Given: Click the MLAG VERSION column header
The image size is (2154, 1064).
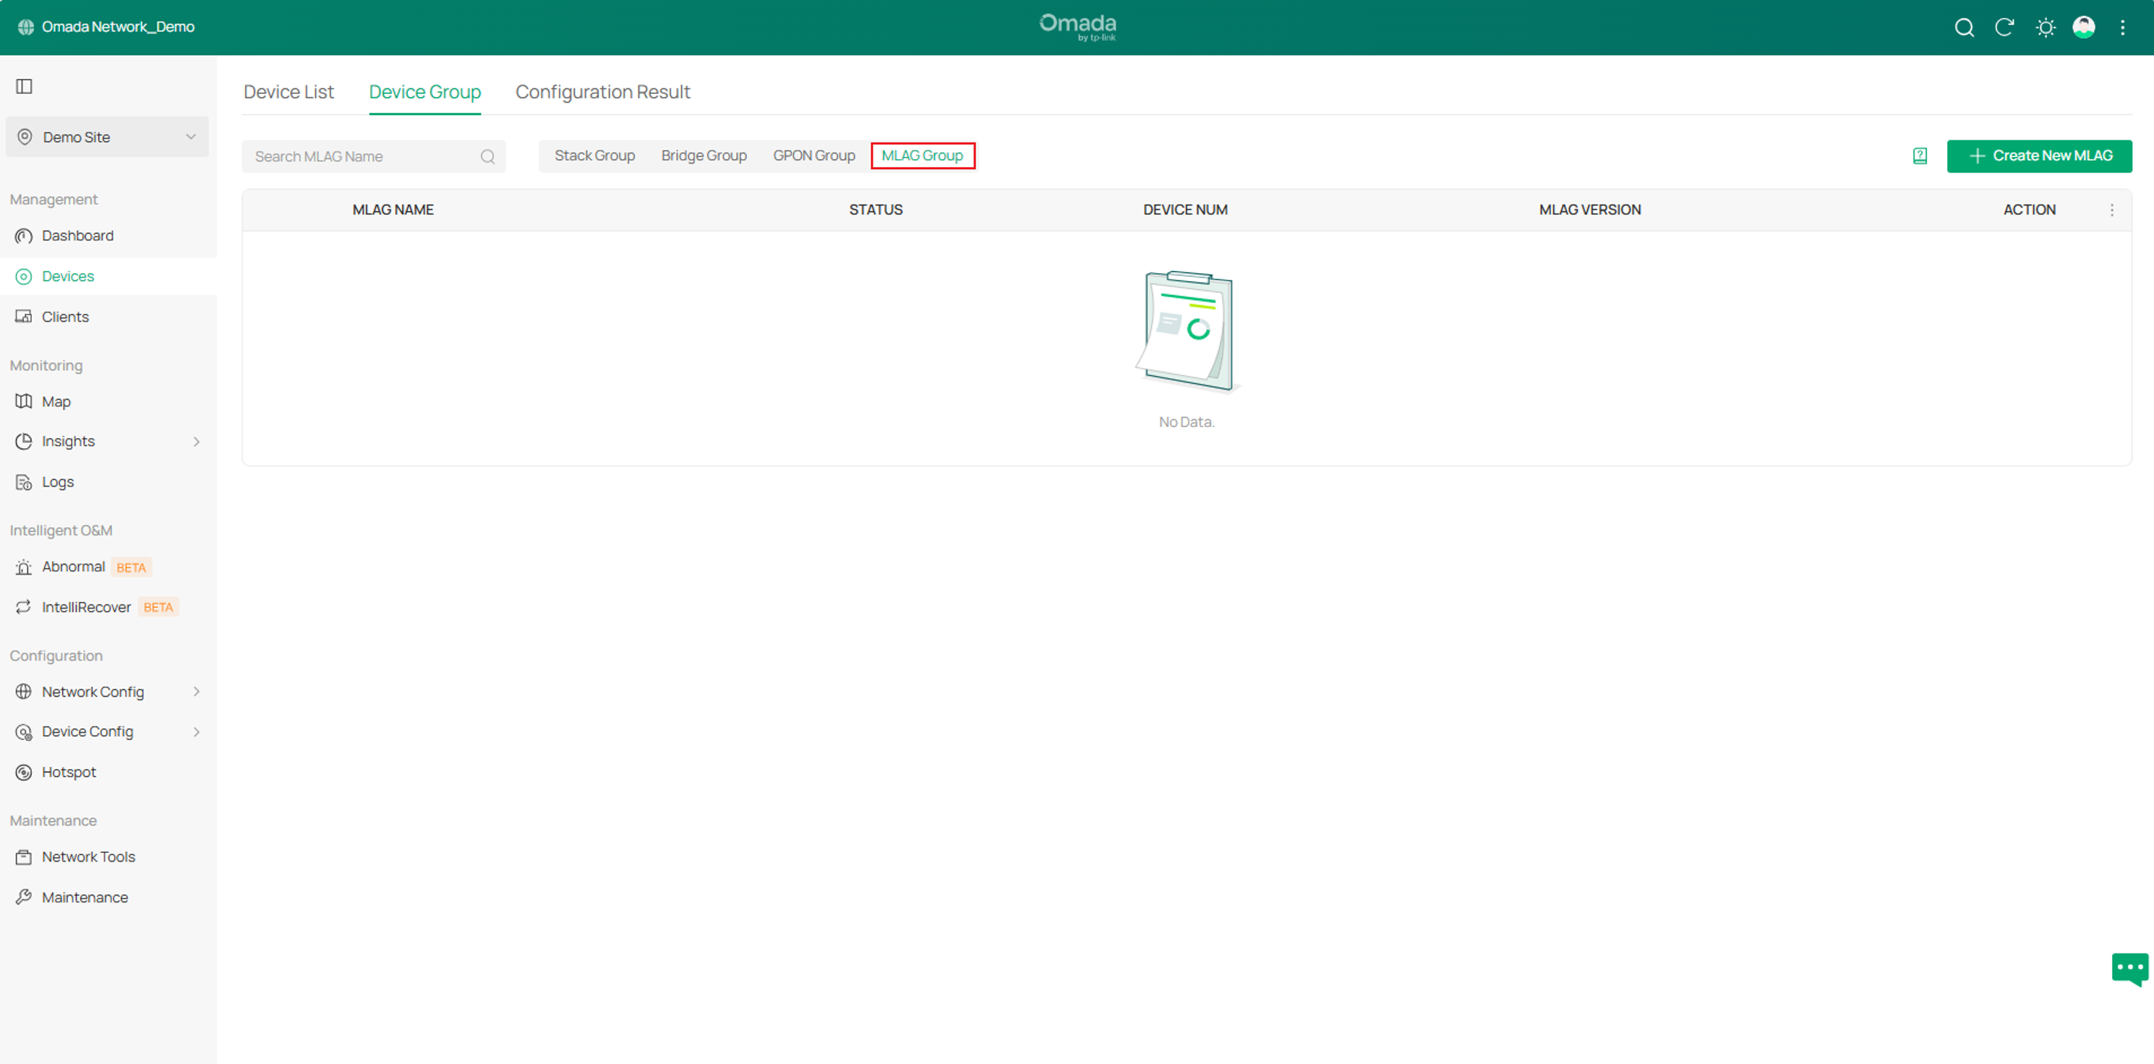Looking at the screenshot, I should (1589, 210).
